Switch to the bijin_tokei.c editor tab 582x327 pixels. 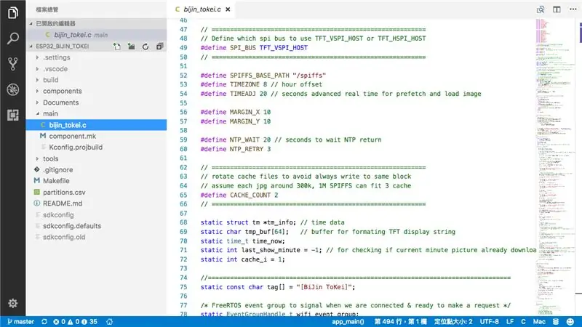pos(202,9)
